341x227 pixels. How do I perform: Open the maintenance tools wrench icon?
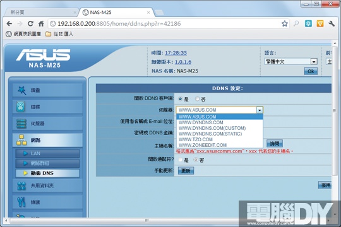(21, 202)
